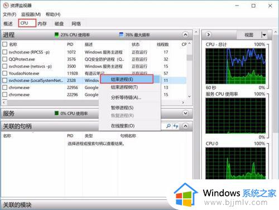
Task: Switch to the 网络 tab
Action: click(x=76, y=23)
